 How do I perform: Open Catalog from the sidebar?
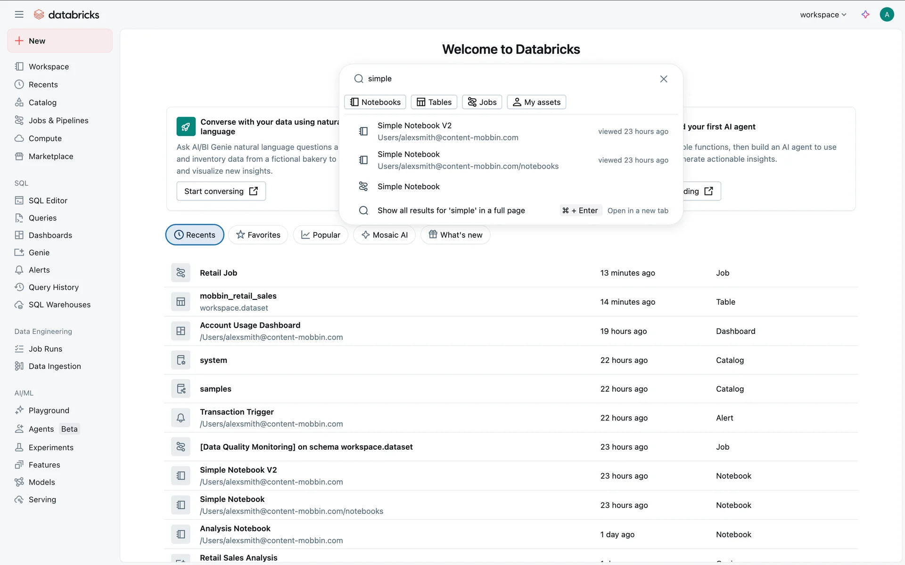pyautogui.click(x=42, y=103)
